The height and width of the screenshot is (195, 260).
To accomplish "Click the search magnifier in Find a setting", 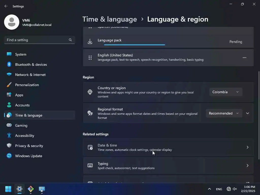I will click(70, 40).
